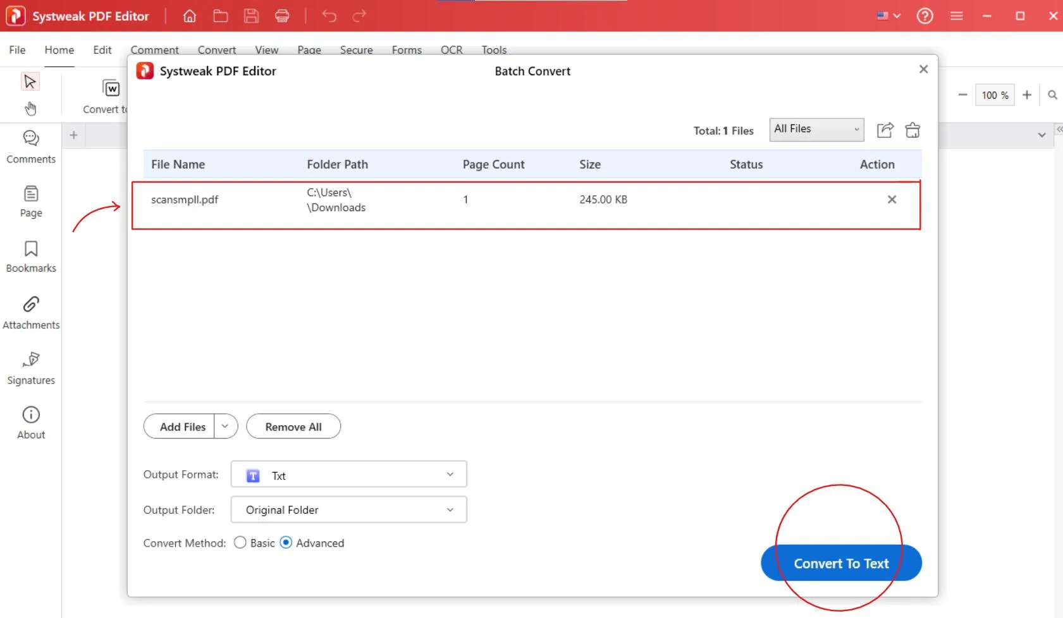Expand the Add Files arrow menu
This screenshot has height=618, width=1063.
(x=225, y=427)
